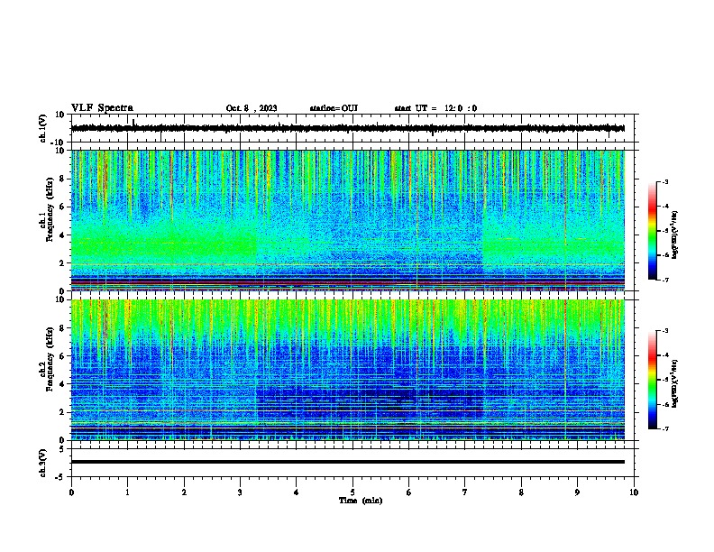Click the ch.1 color bar units label
Viewport: 714px width, 552px height.
675,235
